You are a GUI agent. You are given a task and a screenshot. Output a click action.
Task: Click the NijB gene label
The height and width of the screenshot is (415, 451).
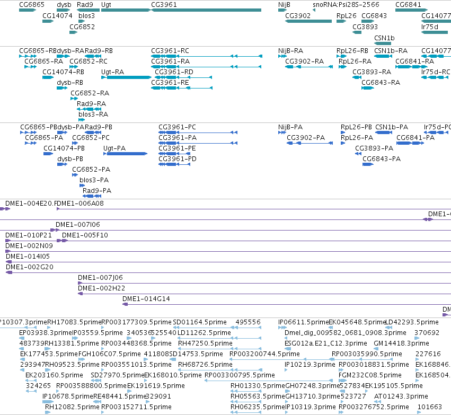pos(284,5)
